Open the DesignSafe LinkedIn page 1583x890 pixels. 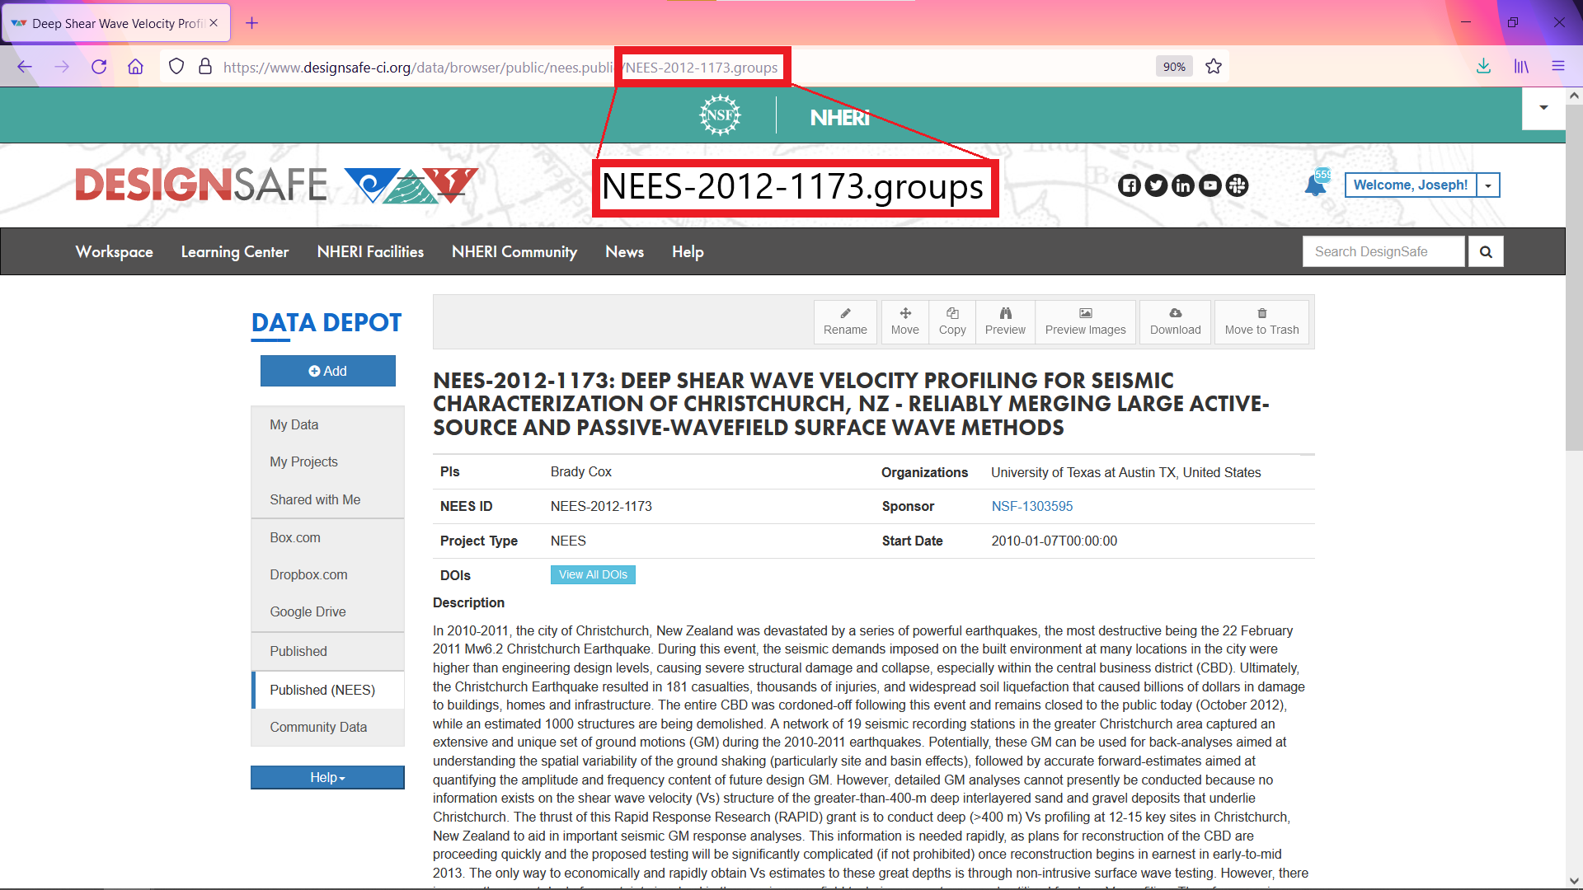pyautogui.click(x=1183, y=185)
